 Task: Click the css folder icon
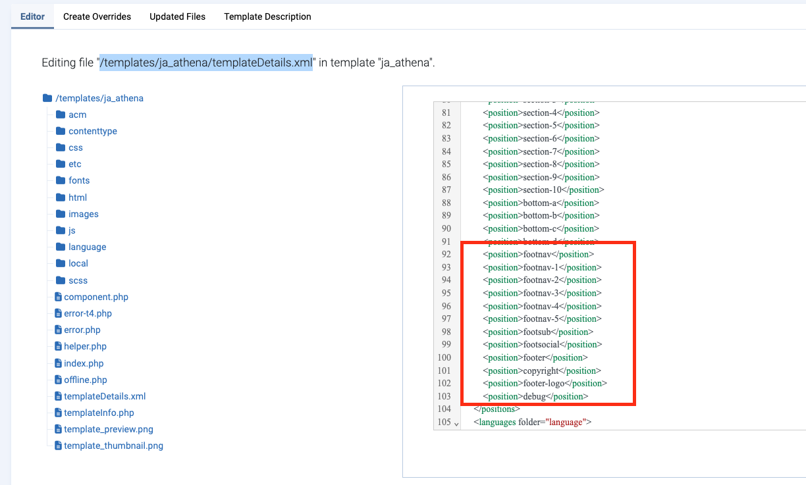[x=61, y=147]
